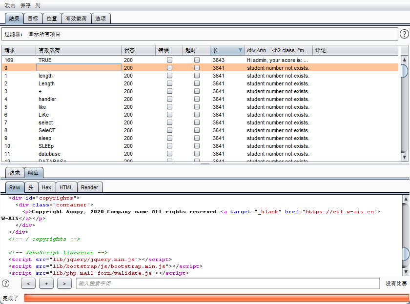Click the 'Hi admin, your score is' cell
This screenshot has width=410, height=304.
coord(277,60)
